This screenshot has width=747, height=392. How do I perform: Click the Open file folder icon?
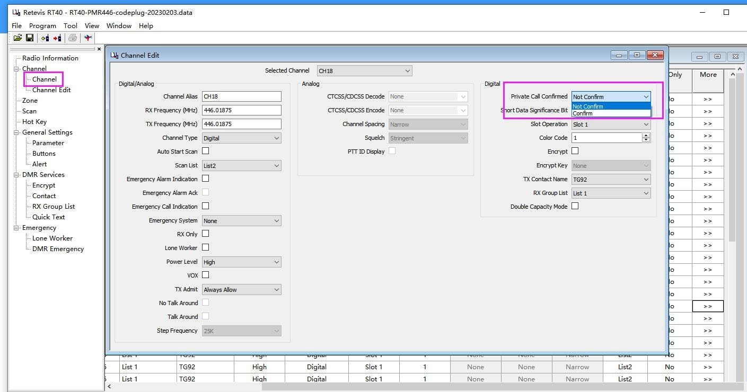[17, 38]
